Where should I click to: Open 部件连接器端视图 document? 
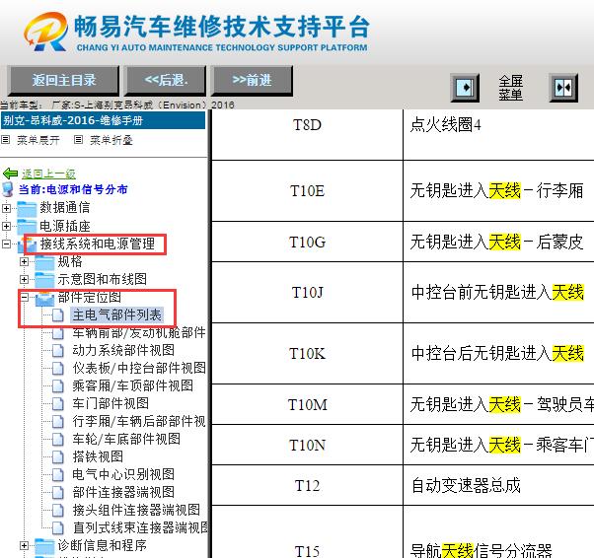coord(123,492)
